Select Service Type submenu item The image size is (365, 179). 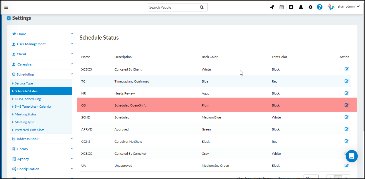point(24,83)
